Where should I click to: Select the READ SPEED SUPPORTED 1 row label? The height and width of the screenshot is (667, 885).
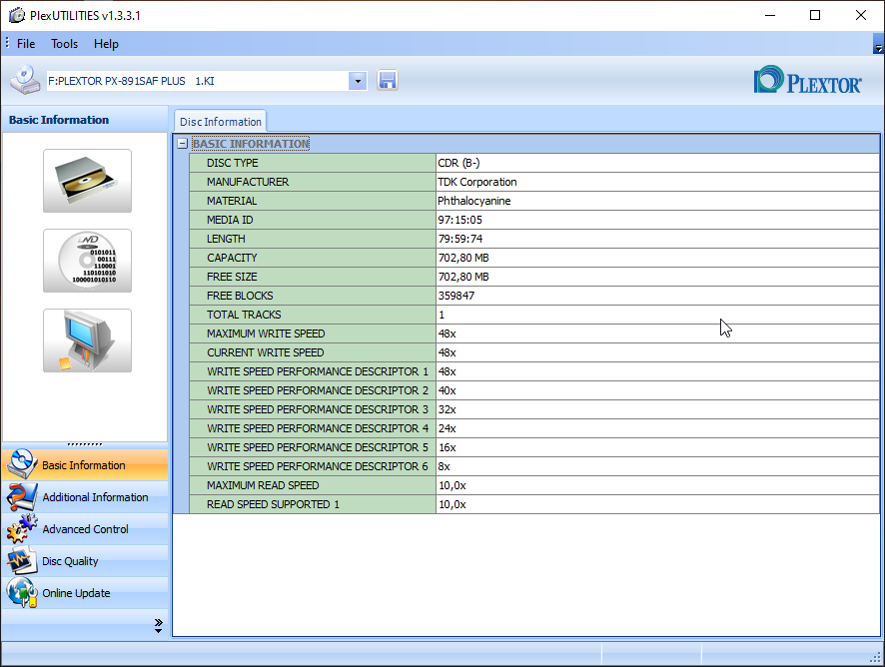273,504
